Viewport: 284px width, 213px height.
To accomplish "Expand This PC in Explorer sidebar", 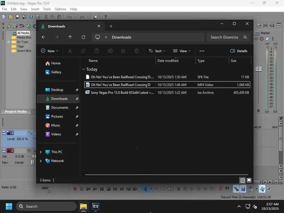I will (41, 152).
